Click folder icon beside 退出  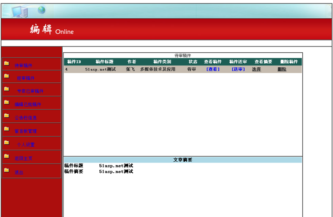7,170
